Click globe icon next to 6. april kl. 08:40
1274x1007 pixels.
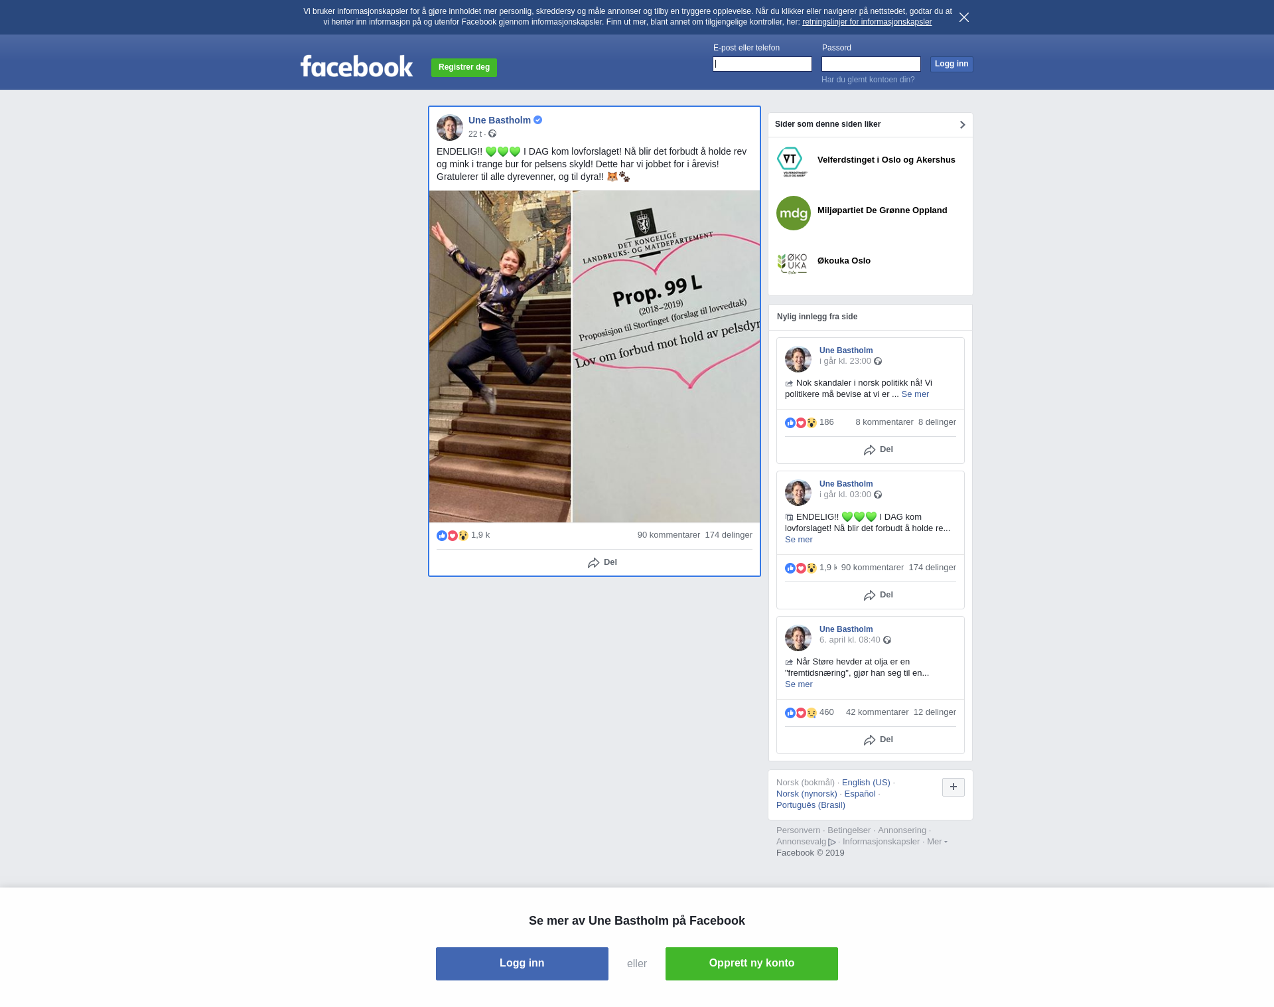pos(887,640)
